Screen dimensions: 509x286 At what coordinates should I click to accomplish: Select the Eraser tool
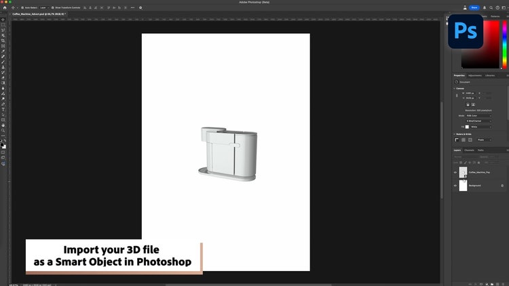tap(3, 77)
